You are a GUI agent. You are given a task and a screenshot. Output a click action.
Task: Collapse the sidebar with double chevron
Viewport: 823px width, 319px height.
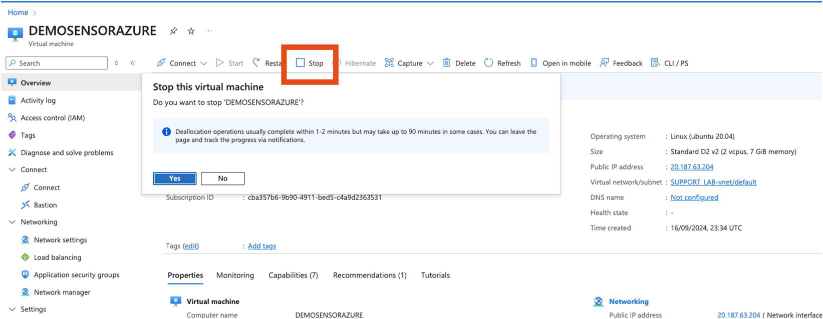pos(133,63)
